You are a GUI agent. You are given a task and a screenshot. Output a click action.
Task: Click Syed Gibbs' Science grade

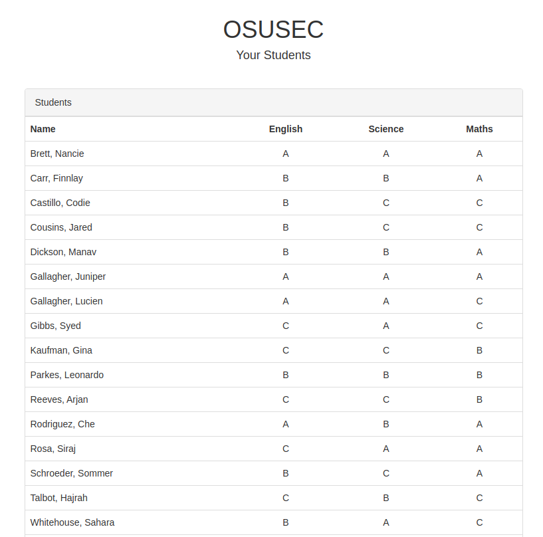point(386,326)
